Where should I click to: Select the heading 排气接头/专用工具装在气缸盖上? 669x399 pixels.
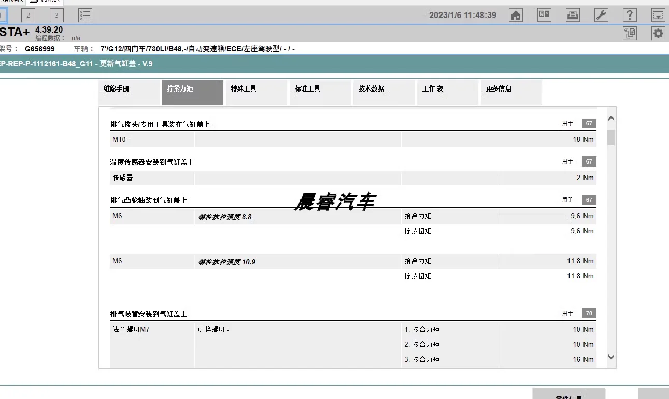[160, 125]
